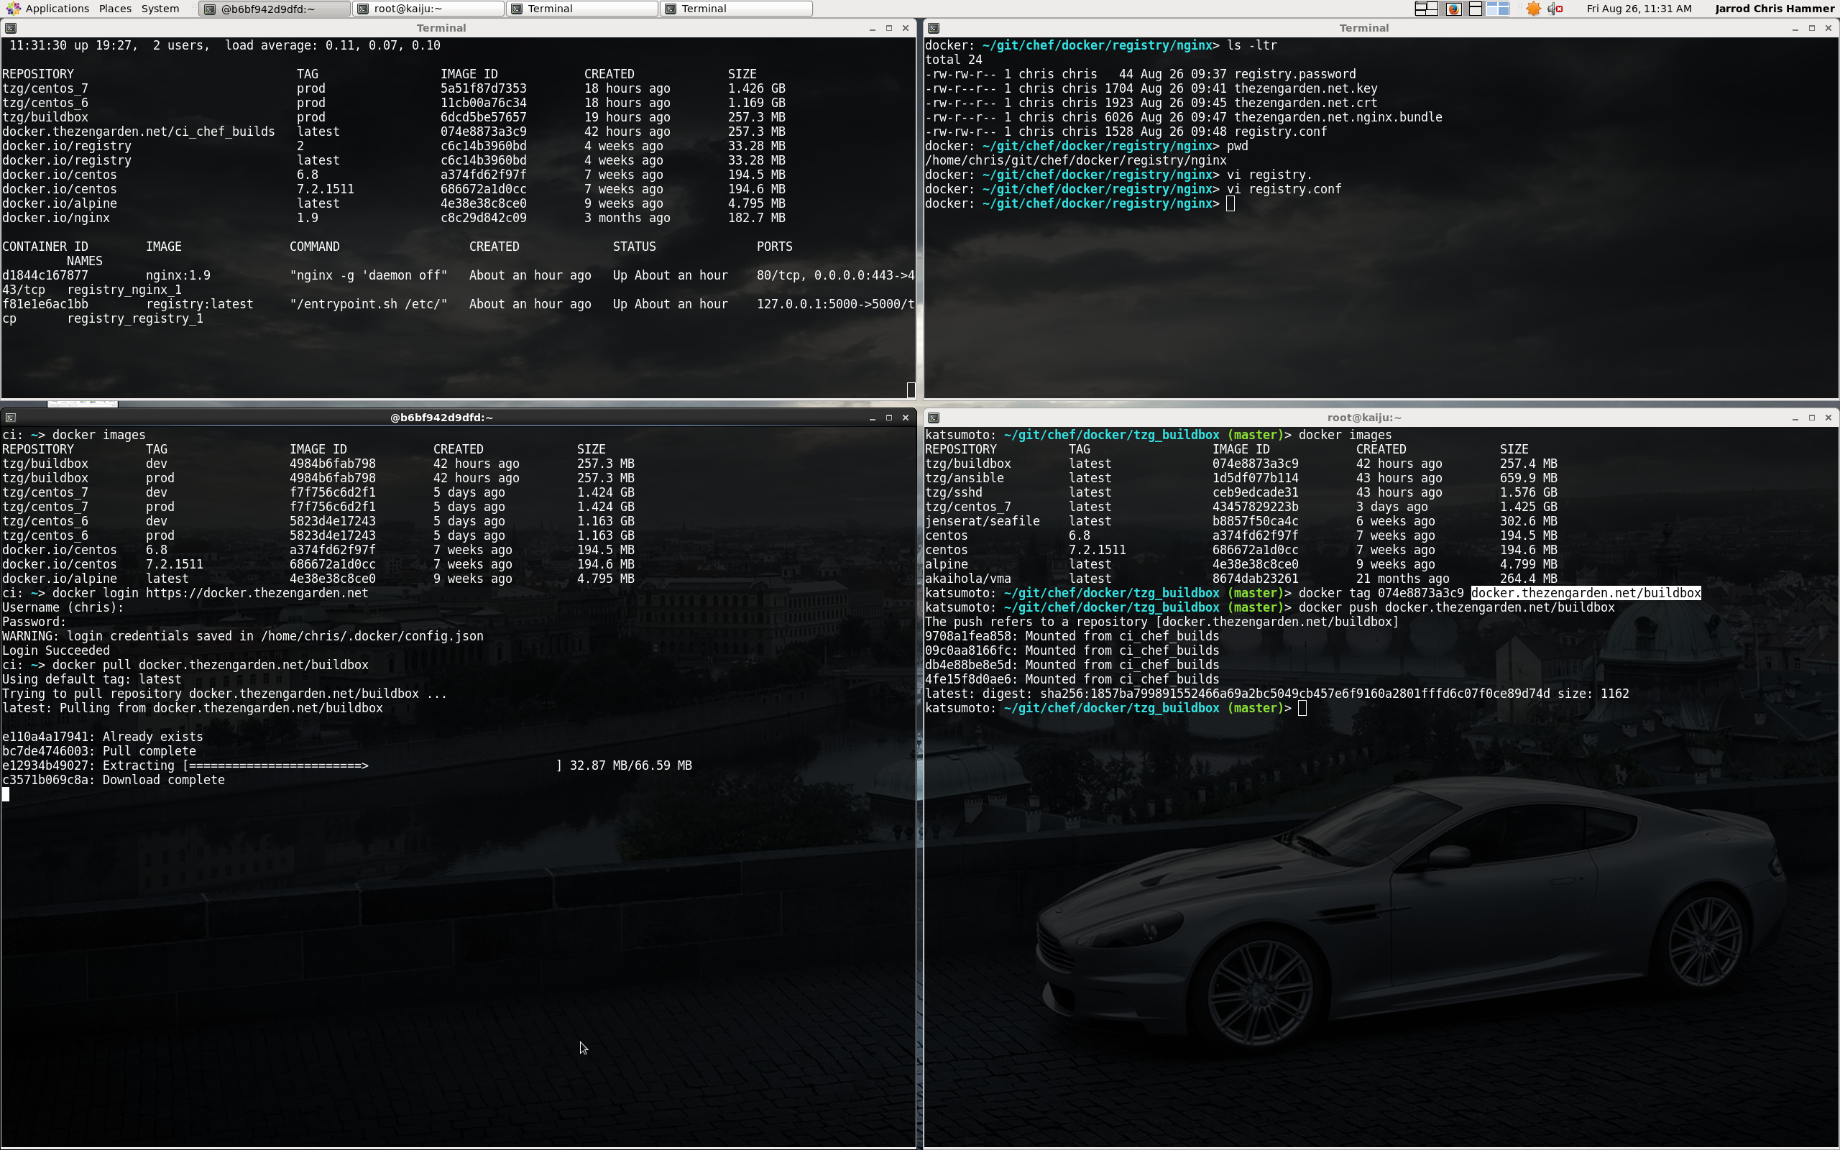Select the third taskbar entry labeled Terminal

coord(581,9)
